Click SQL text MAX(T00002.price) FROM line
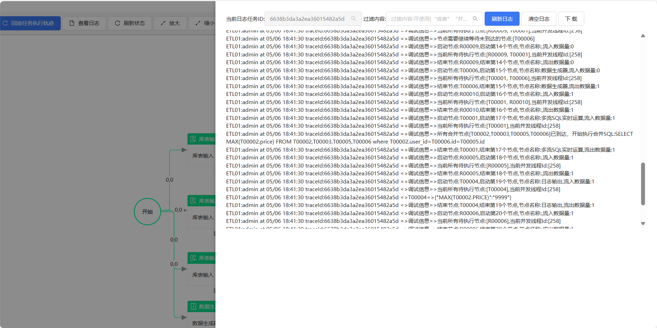This screenshot has height=328, width=657. 355,142
